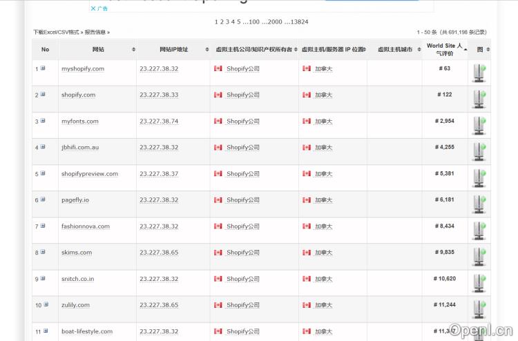Sort by World Site 人气评价 column
This screenshot has width=518, height=341.
(x=444, y=50)
